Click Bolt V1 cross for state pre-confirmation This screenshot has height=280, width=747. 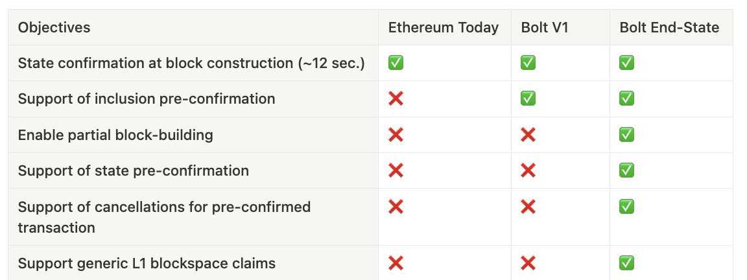[528, 170]
